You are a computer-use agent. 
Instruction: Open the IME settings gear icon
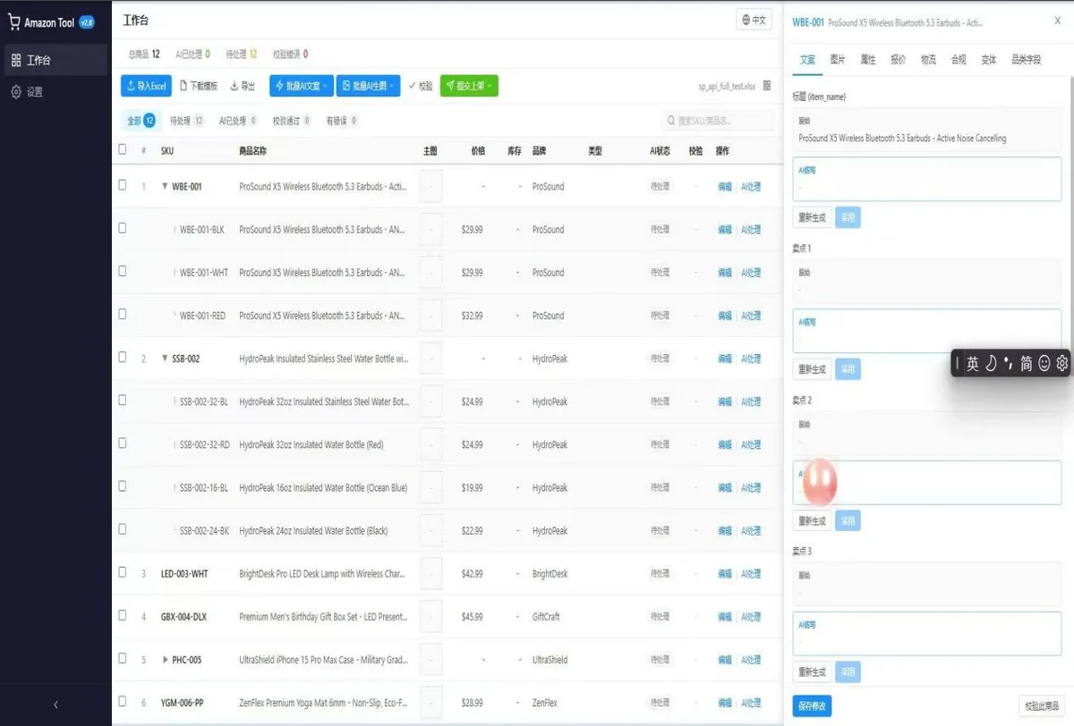tap(1062, 363)
